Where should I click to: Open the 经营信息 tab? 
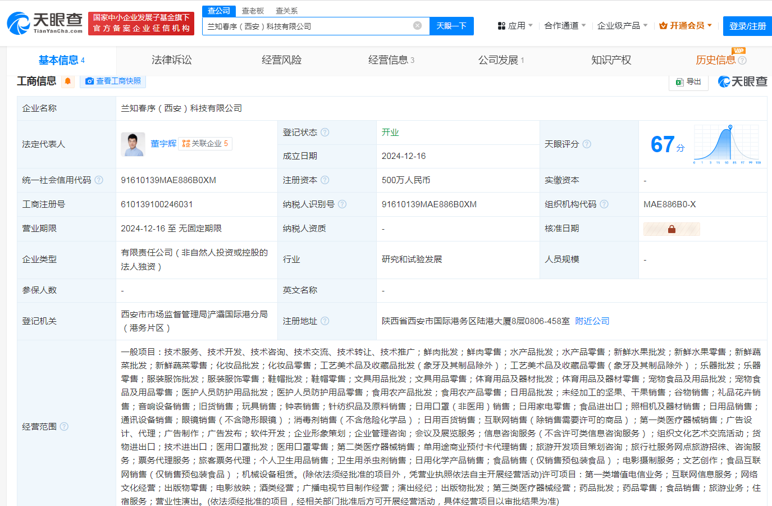tap(391, 60)
